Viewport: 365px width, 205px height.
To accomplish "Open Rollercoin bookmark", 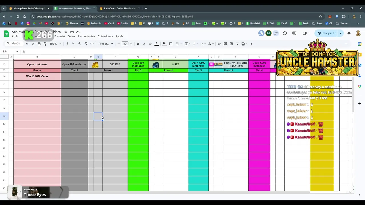I will 94,24.
